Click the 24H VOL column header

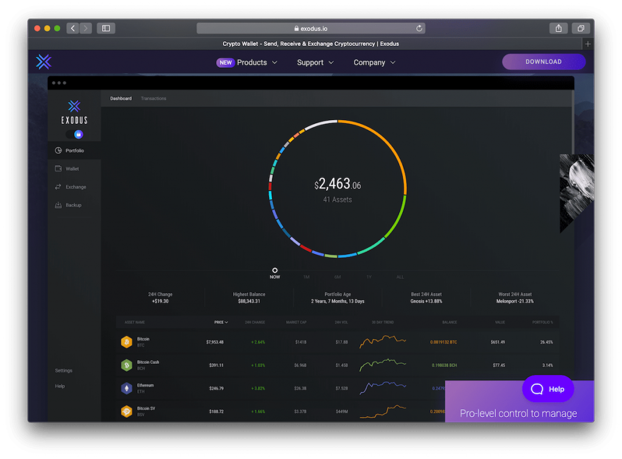[x=341, y=323]
